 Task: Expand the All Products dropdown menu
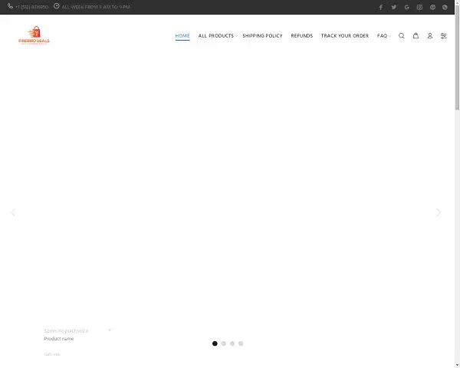[217, 36]
